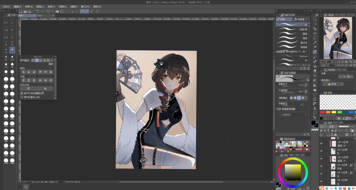Select the Auto select magic wand tool

315,47
